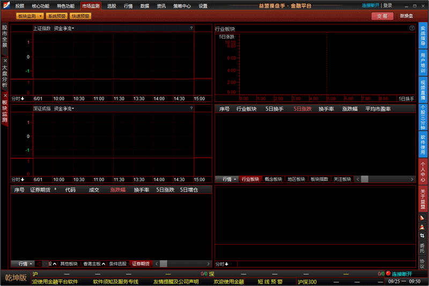Sort by 5日涨跌 in industry table
This screenshot has height=286, width=429.
coord(302,109)
